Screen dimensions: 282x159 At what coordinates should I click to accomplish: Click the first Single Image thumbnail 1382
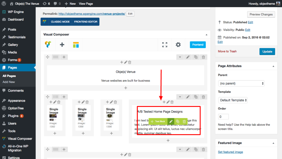coord(53,118)
